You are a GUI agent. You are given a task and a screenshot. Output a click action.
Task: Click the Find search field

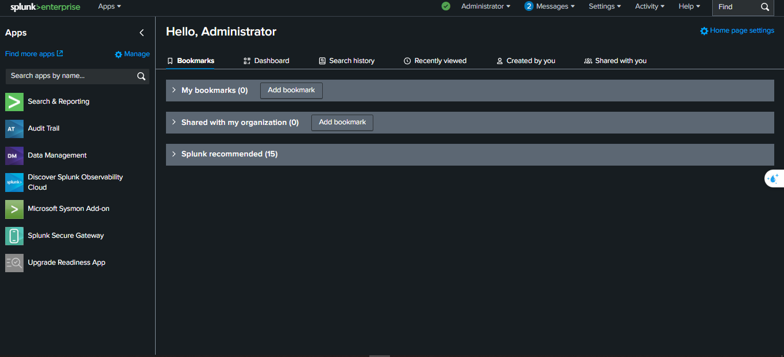click(737, 7)
